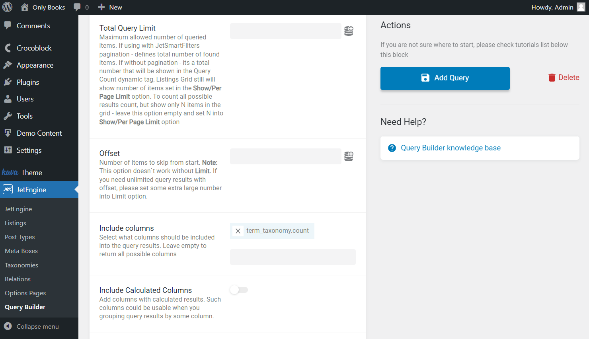Click the Admin avatar thumbnail
This screenshot has width=589, height=339.
[581, 7]
